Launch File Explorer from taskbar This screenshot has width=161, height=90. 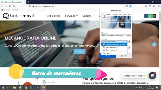[14, 87]
